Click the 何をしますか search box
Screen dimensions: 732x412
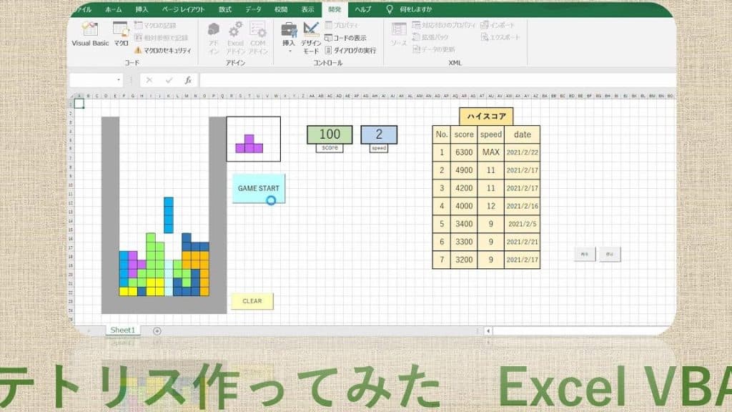416,9
